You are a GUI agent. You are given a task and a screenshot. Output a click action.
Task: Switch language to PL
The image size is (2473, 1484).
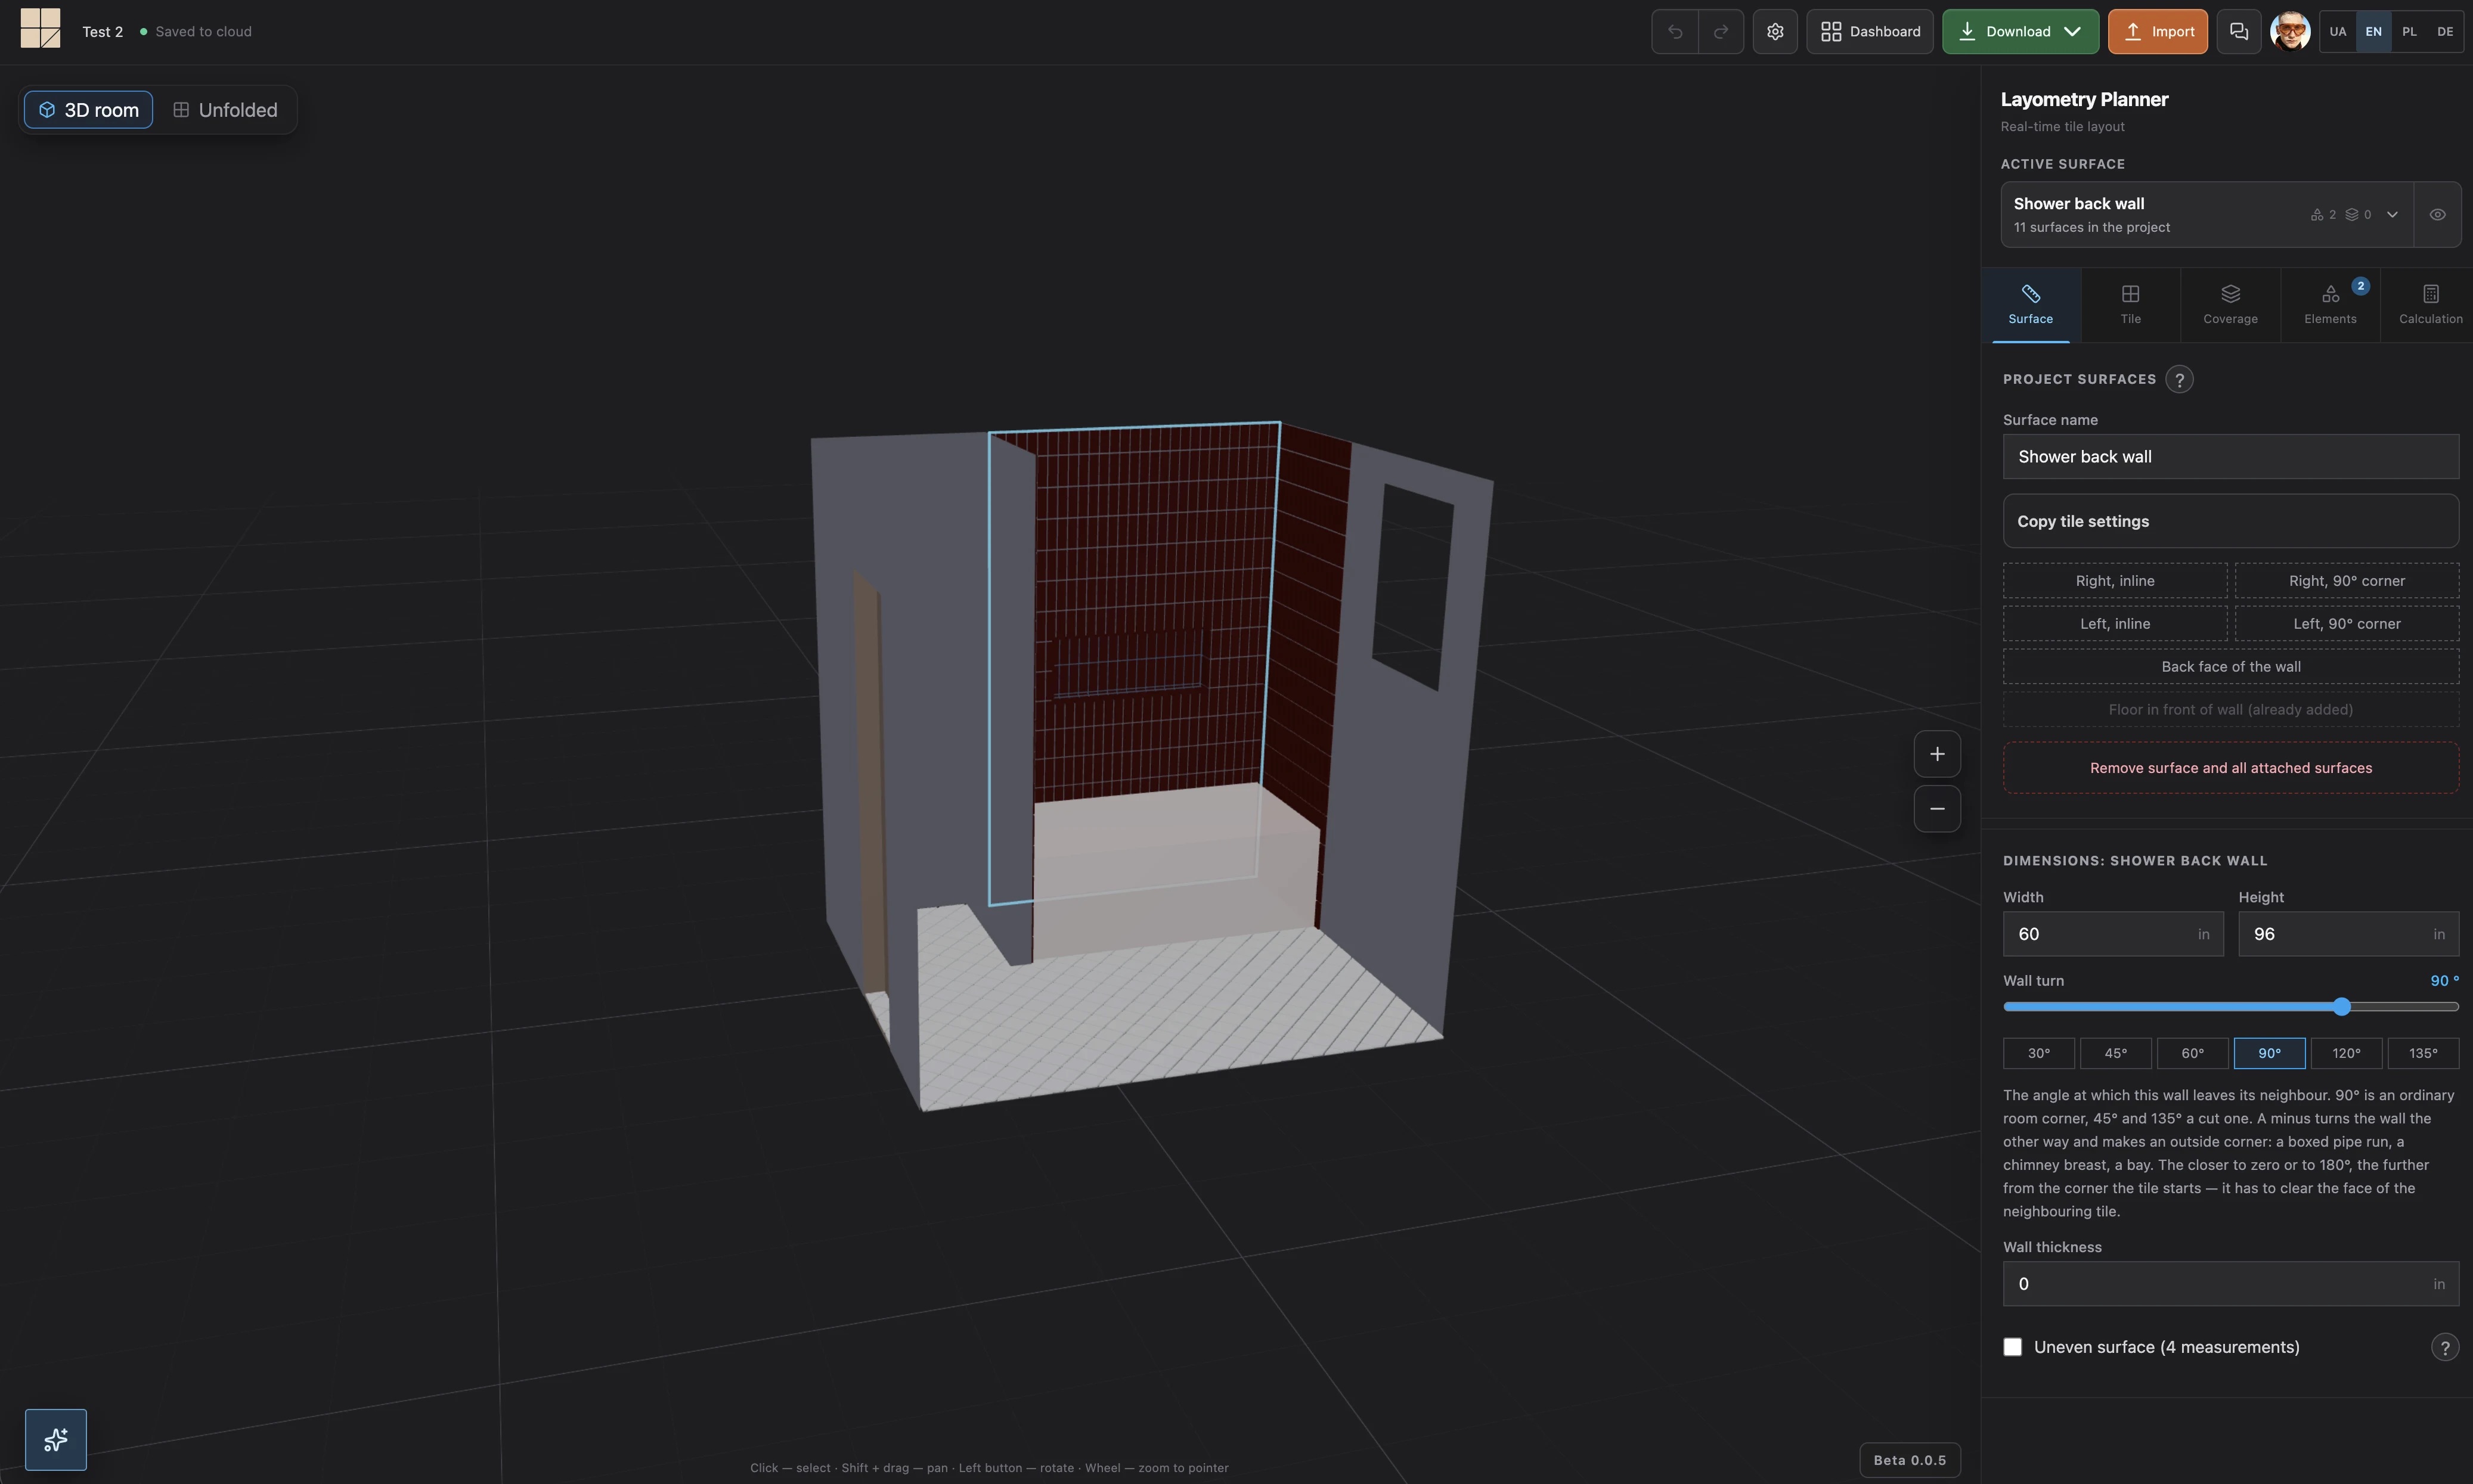(x=2409, y=32)
